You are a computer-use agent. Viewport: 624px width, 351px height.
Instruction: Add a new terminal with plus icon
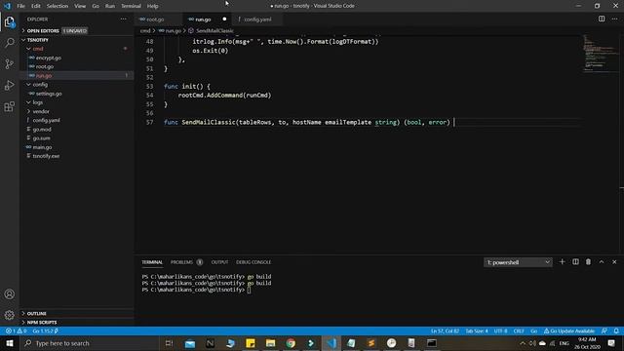562,262
